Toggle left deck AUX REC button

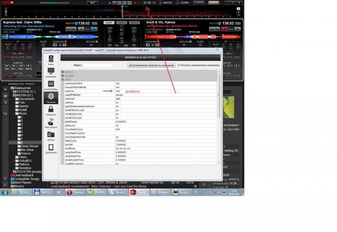coord(71,29)
